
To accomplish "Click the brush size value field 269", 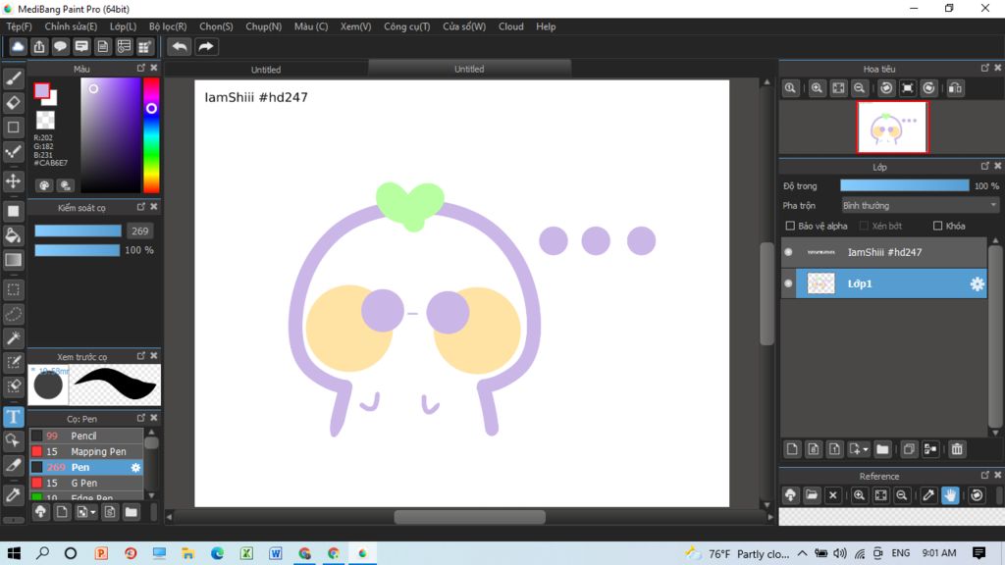I will point(139,231).
